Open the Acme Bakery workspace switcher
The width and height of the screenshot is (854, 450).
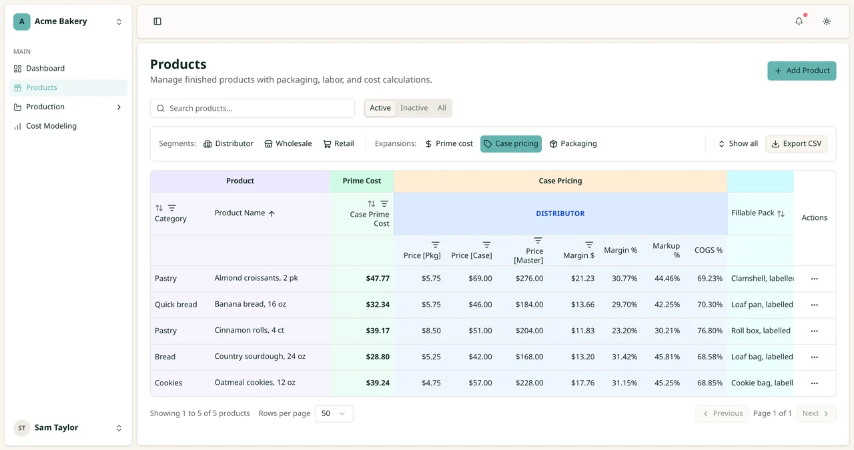point(68,21)
